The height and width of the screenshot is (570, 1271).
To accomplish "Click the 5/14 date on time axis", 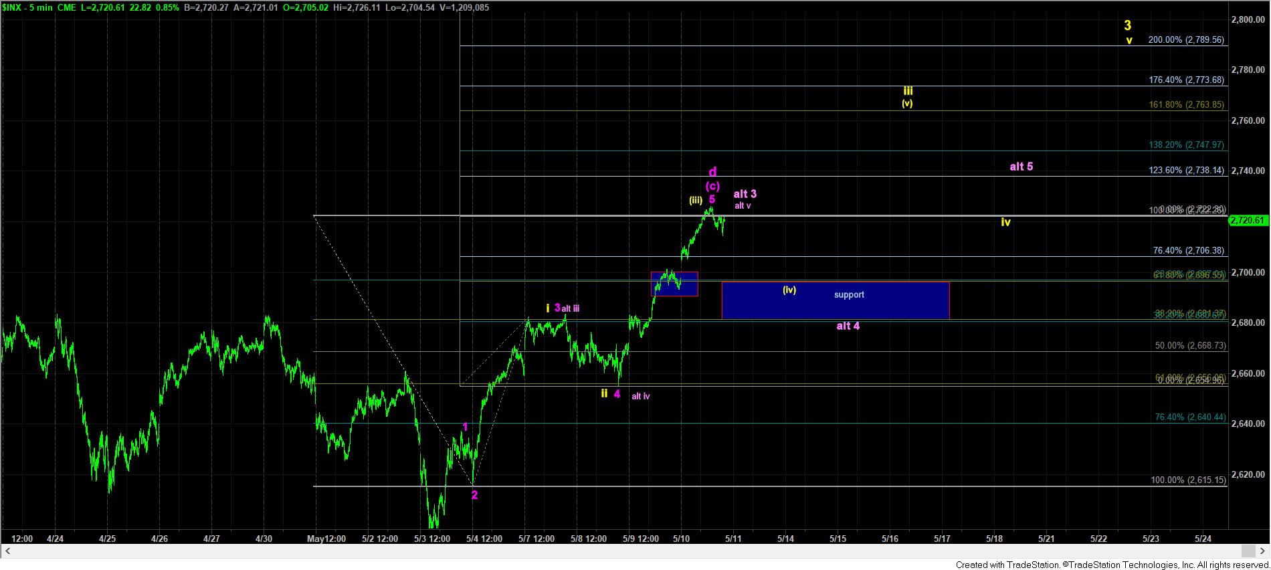I will coord(785,538).
